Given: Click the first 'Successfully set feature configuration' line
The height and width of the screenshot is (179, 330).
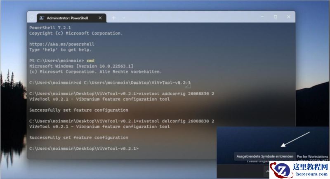Looking at the screenshot, I should click(79, 110).
